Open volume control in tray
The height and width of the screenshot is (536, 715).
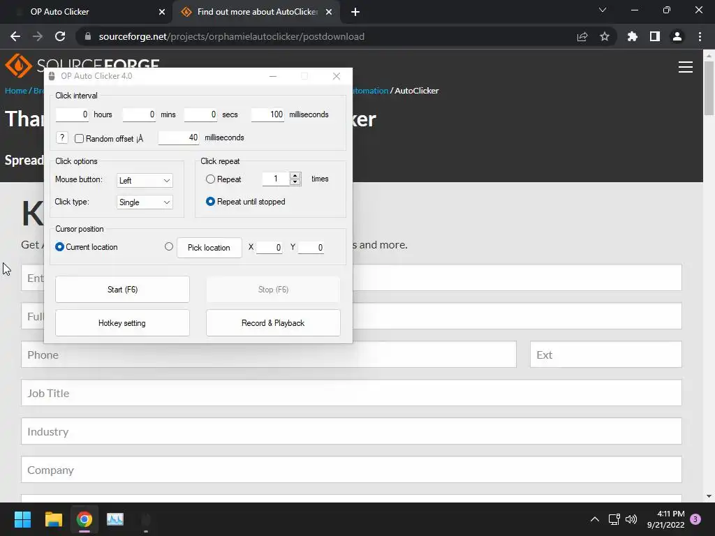click(x=631, y=519)
